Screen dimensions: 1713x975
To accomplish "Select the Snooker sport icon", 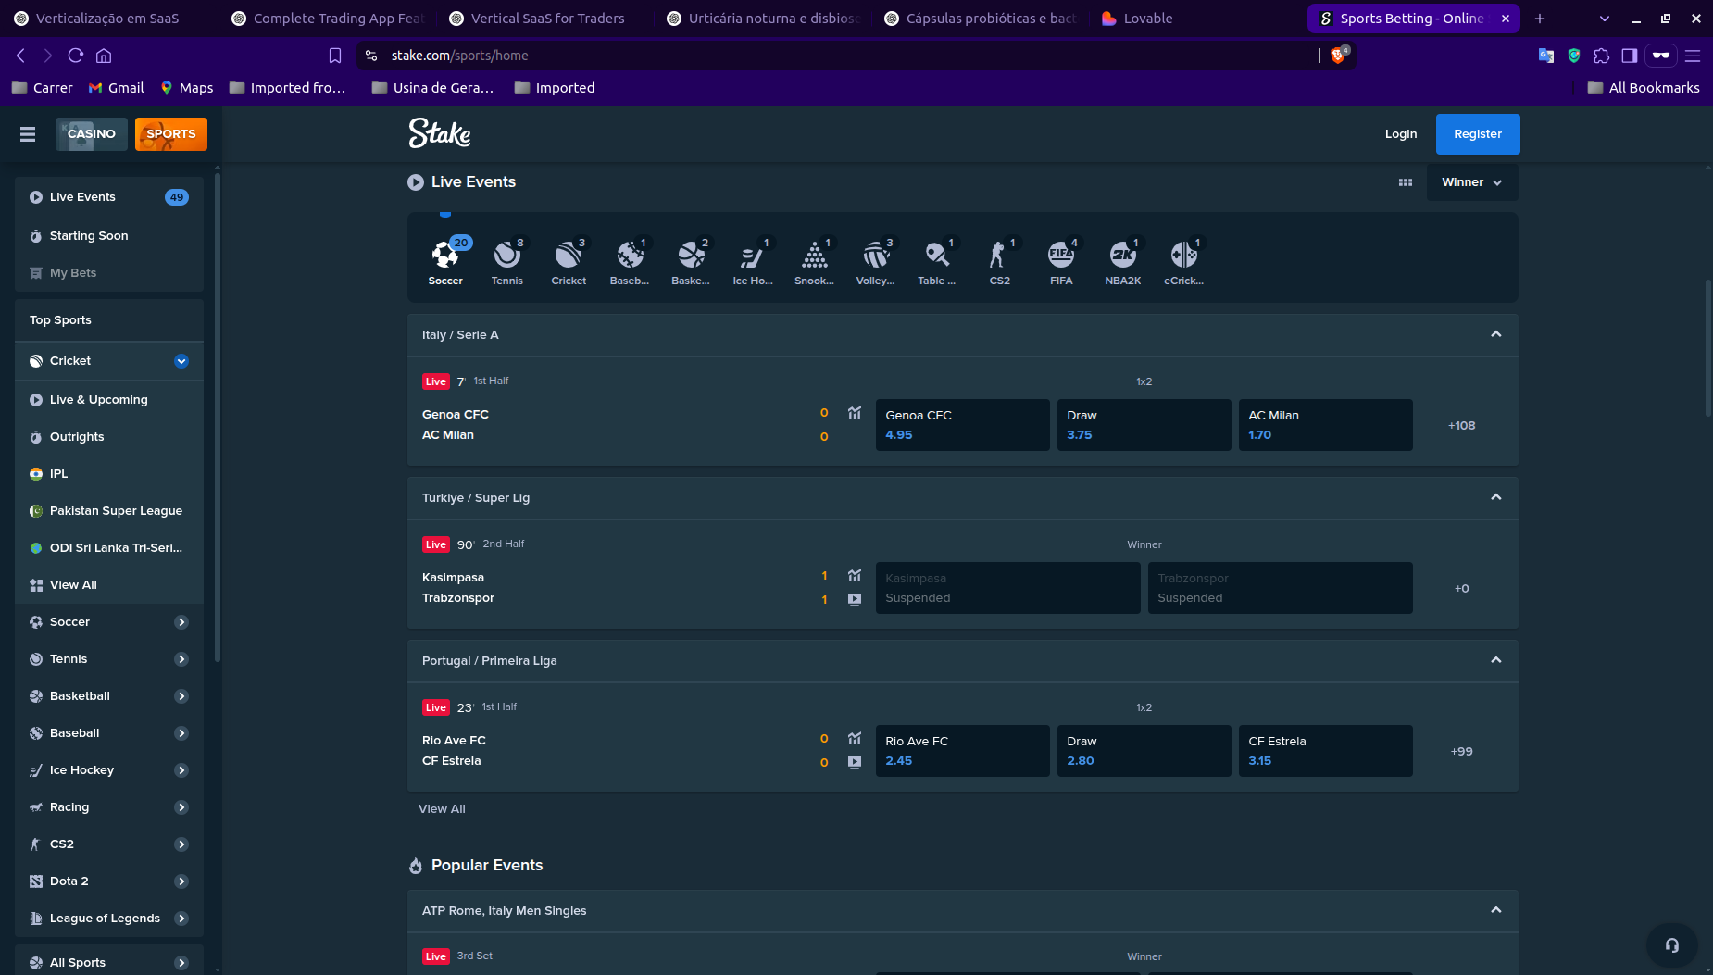I will coord(814,261).
